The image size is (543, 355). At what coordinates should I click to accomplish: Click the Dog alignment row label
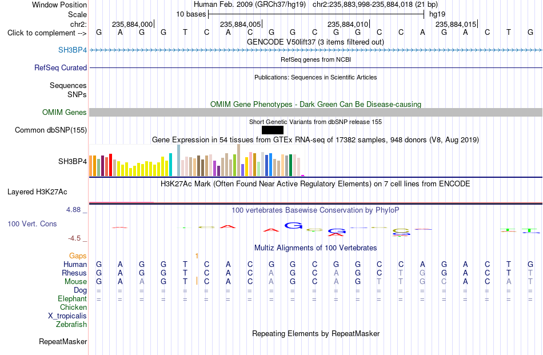pos(81,290)
